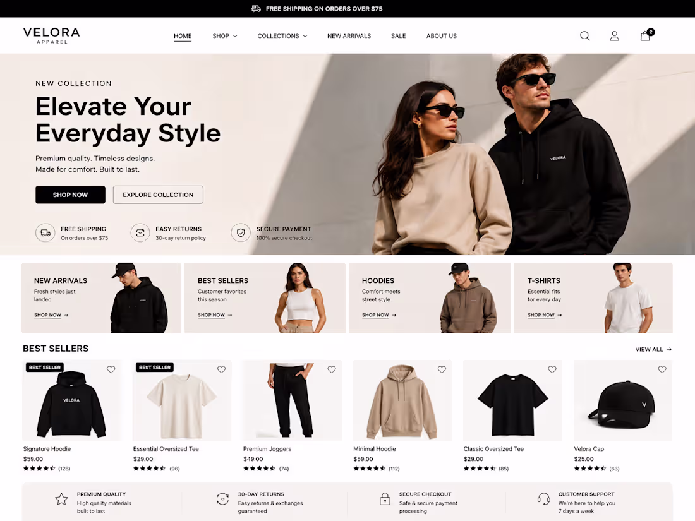695x521 pixels.
Task: Click the HOODIES category card heading
Action: tap(378, 281)
